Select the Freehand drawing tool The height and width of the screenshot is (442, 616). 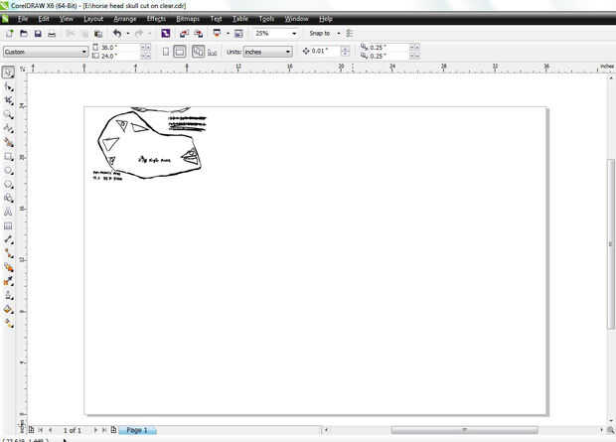(x=8, y=128)
